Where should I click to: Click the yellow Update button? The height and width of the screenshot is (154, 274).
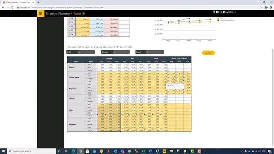click(x=208, y=53)
